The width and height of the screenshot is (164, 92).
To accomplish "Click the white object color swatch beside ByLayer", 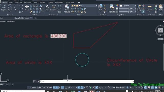I will [x=121, y=6].
